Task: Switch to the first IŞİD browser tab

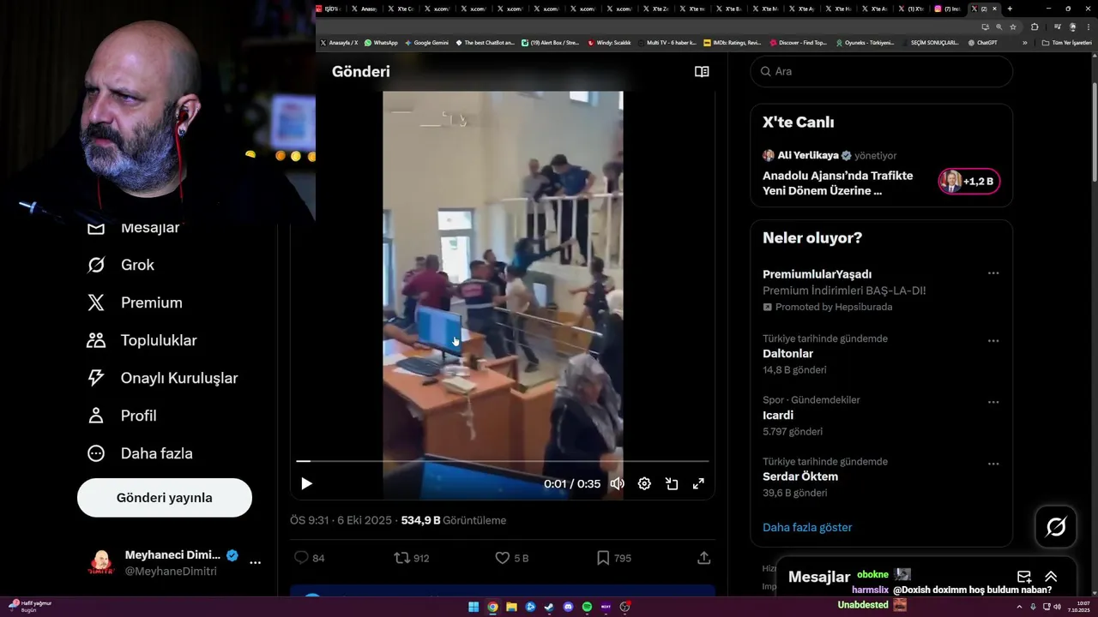Action: 331,9
